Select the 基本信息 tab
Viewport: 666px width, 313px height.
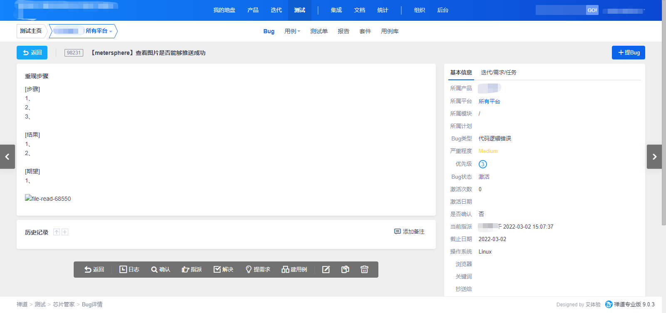(461, 72)
